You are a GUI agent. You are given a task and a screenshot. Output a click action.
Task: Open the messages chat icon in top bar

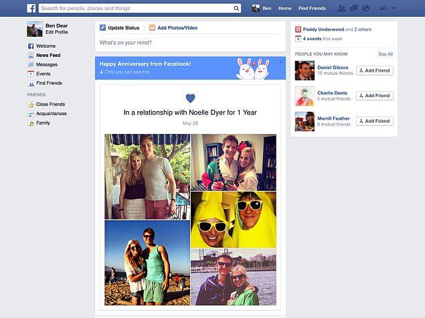[353, 8]
